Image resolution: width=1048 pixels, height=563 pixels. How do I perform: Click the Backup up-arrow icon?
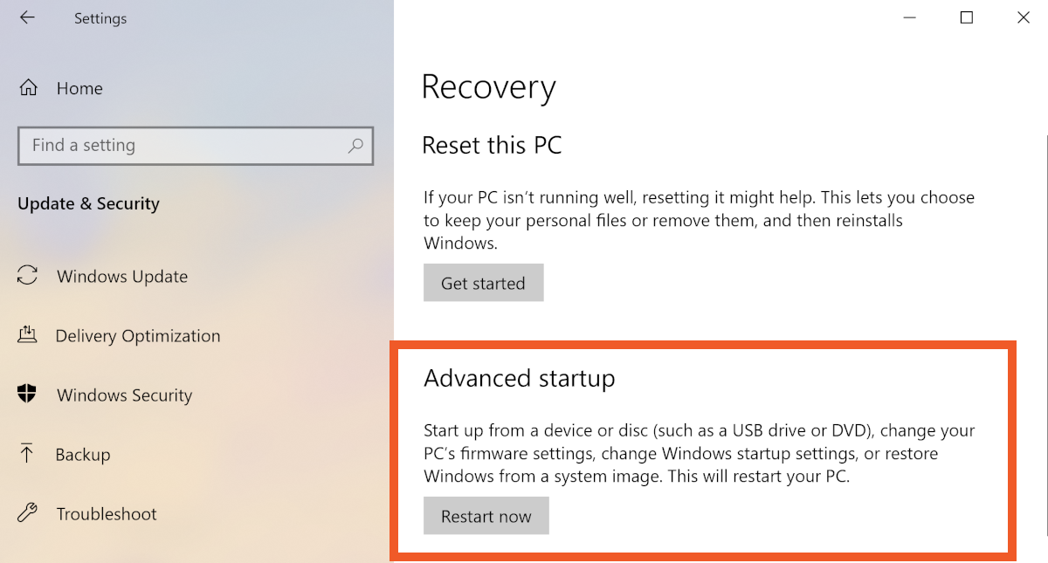pos(28,454)
